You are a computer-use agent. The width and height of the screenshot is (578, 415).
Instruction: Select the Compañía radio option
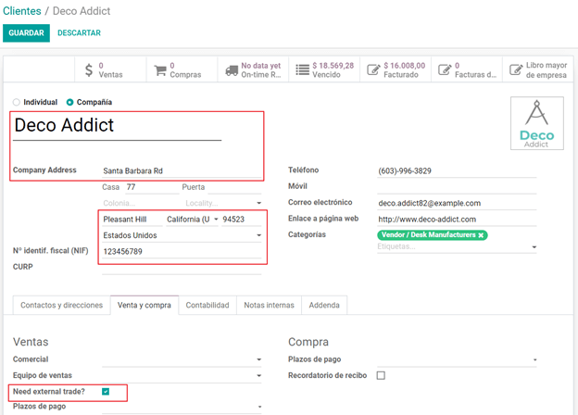70,102
